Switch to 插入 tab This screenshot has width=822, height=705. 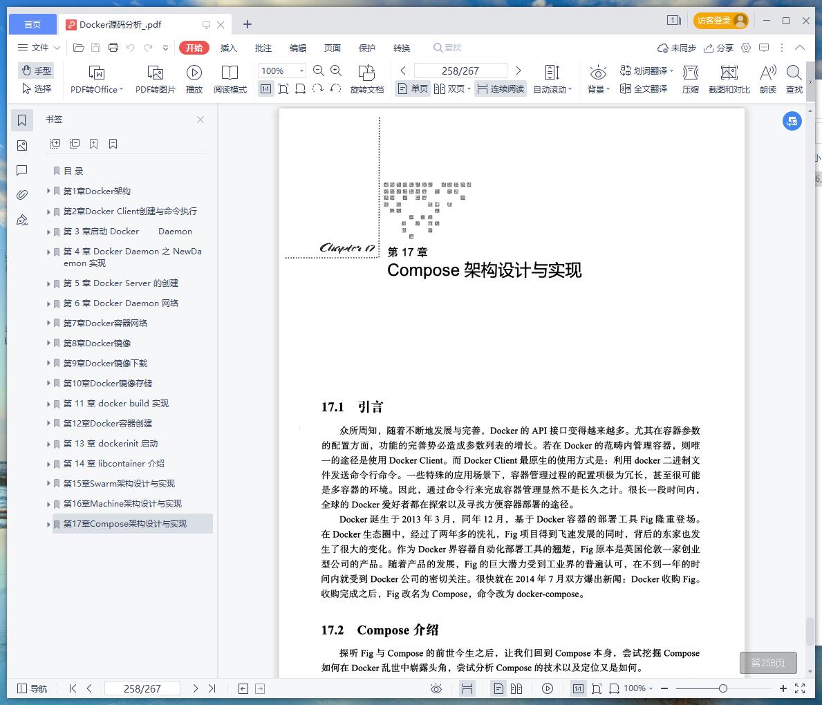tap(229, 48)
